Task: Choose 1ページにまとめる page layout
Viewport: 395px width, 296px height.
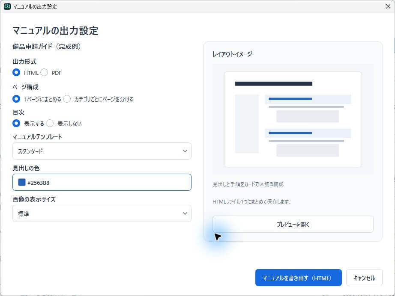Action: [16, 99]
